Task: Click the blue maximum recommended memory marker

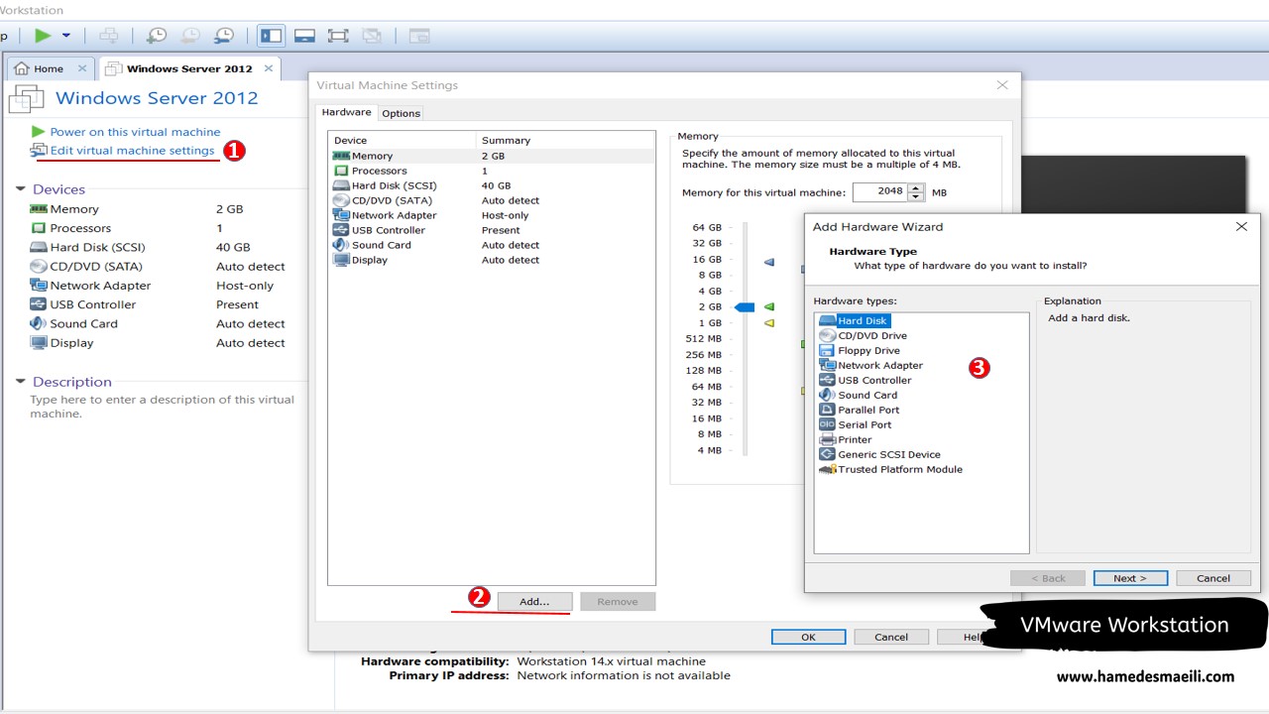Action: [x=768, y=263]
